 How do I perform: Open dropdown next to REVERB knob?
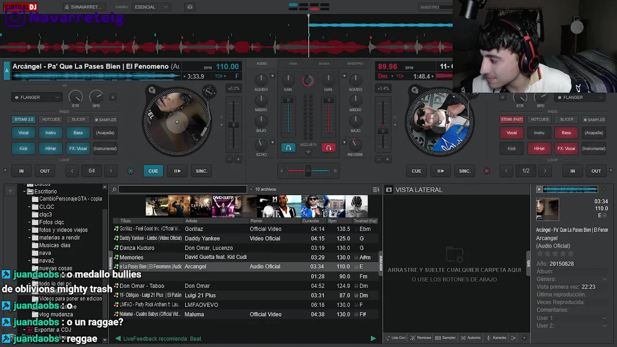pos(344,142)
